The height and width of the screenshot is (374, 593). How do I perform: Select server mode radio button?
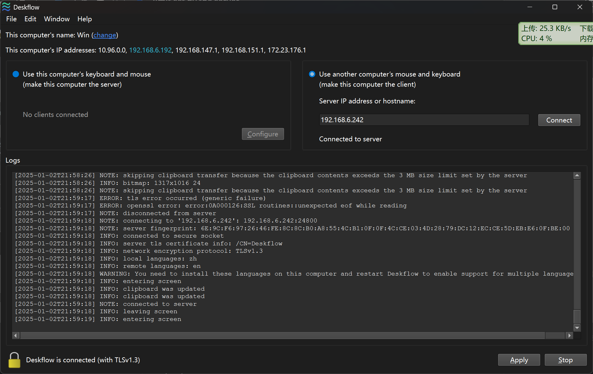pos(16,74)
